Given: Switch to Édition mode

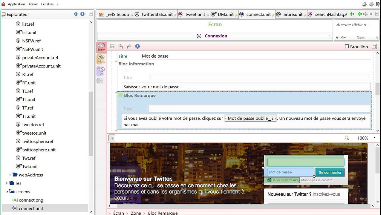Looking at the screenshot, I should [x=101, y=47].
